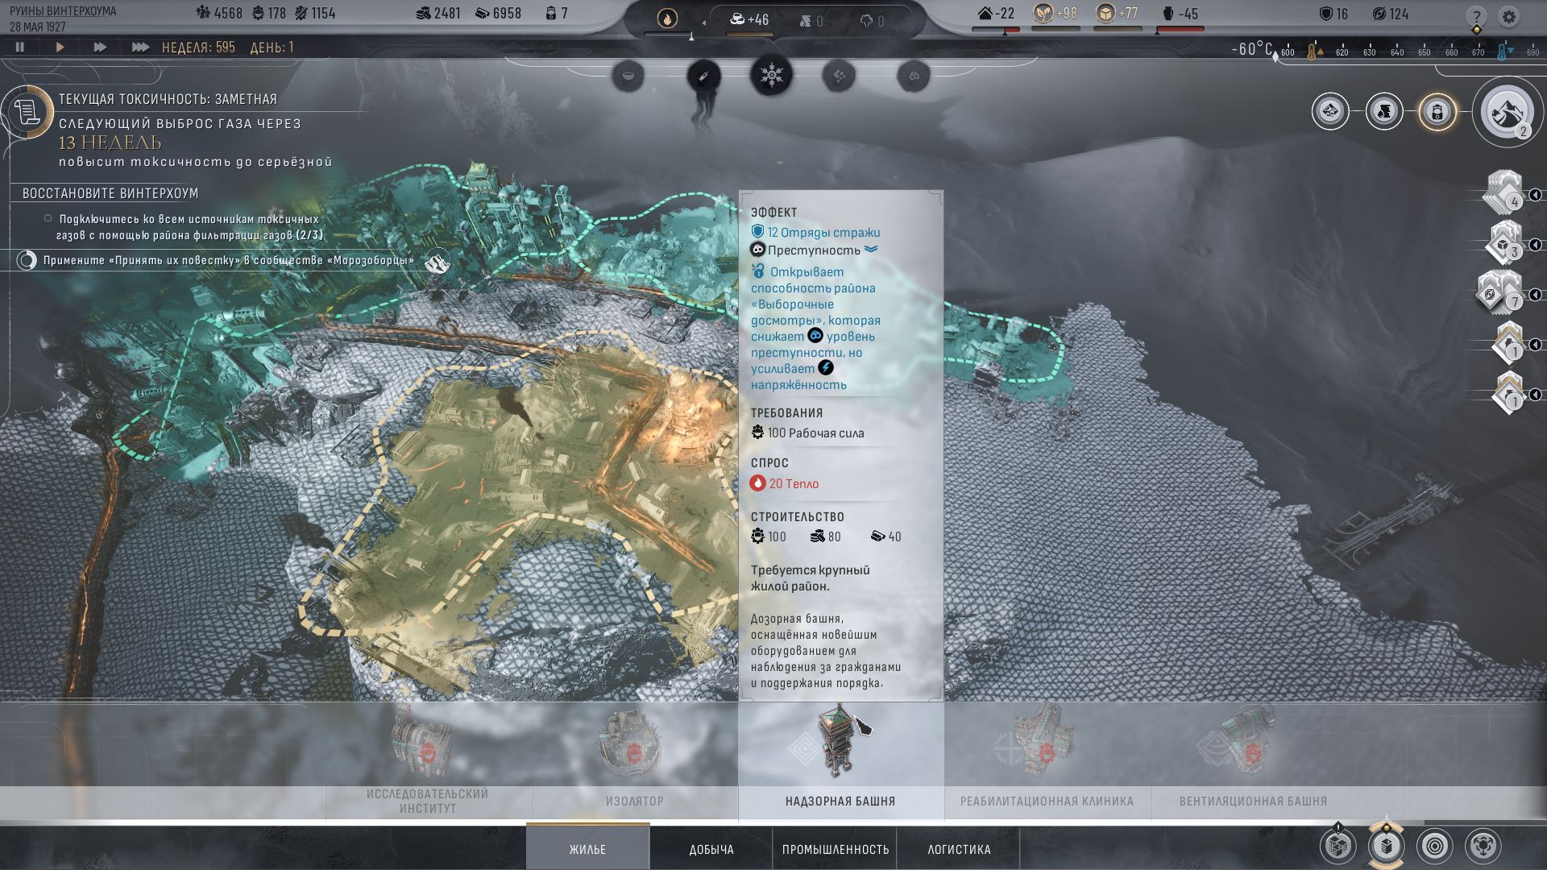Click the cores counter showing 7
Screen dimensions: 1547x870
(556, 14)
